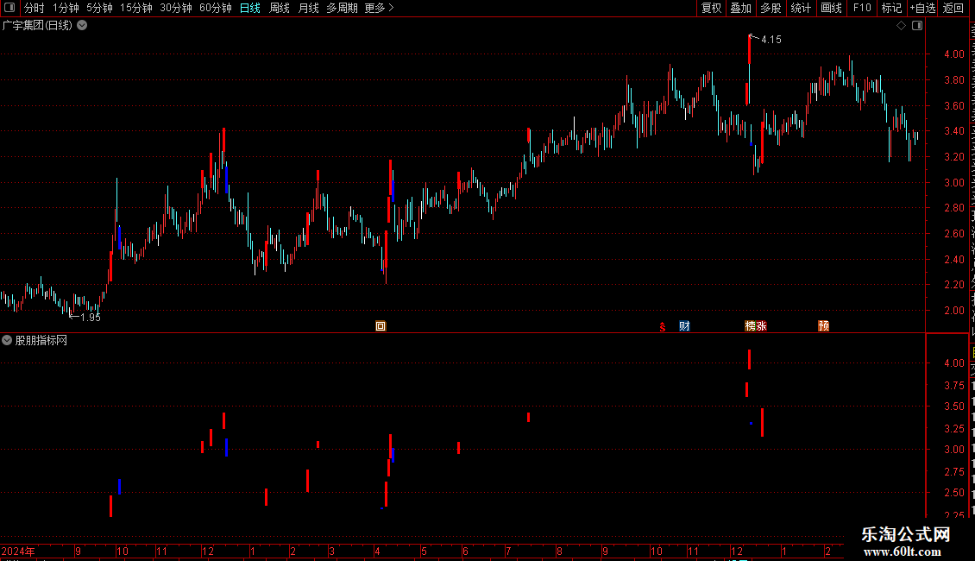Open dropdown beside 广宇集团(日线) title
This screenshot has width=975, height=561.
point(82,26)
